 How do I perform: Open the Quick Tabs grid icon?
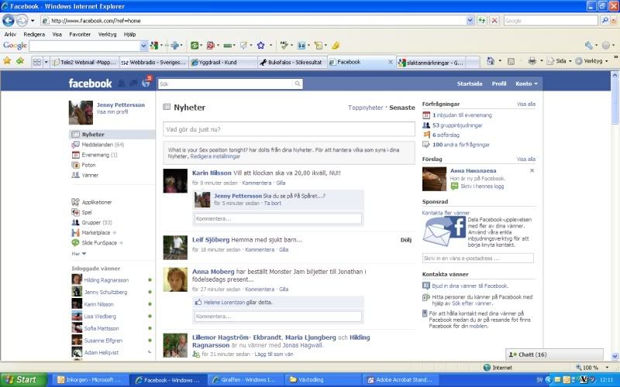pyautogui.click(x=36, y=62)
